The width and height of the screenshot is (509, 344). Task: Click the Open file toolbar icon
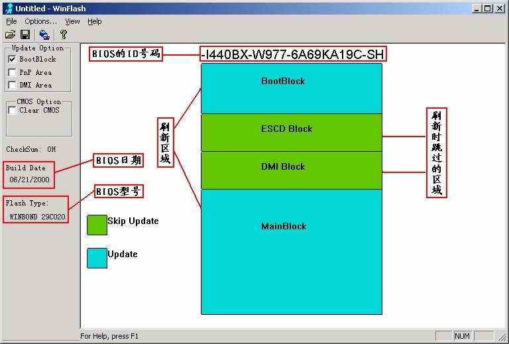(10, 34)
